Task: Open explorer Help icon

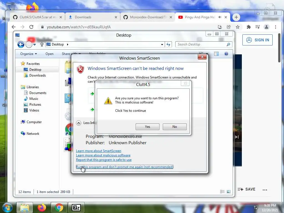Action: pos(226,54)
